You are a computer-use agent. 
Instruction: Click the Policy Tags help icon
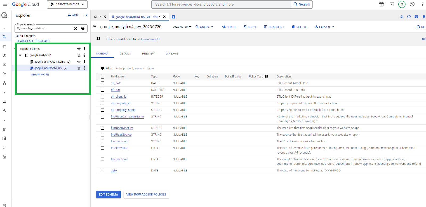[x=267, y=77]
